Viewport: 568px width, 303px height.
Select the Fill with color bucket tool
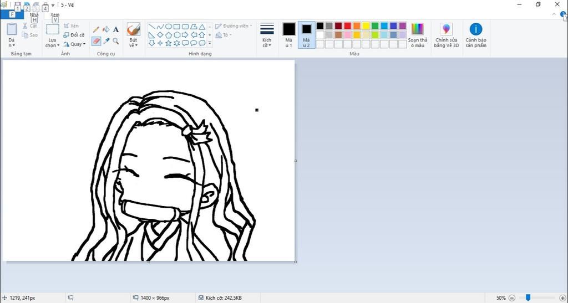(x=106, y=29)
